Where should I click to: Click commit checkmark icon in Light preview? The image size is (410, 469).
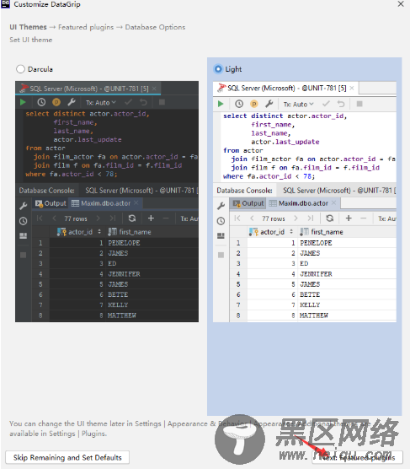tap(326, 104)
